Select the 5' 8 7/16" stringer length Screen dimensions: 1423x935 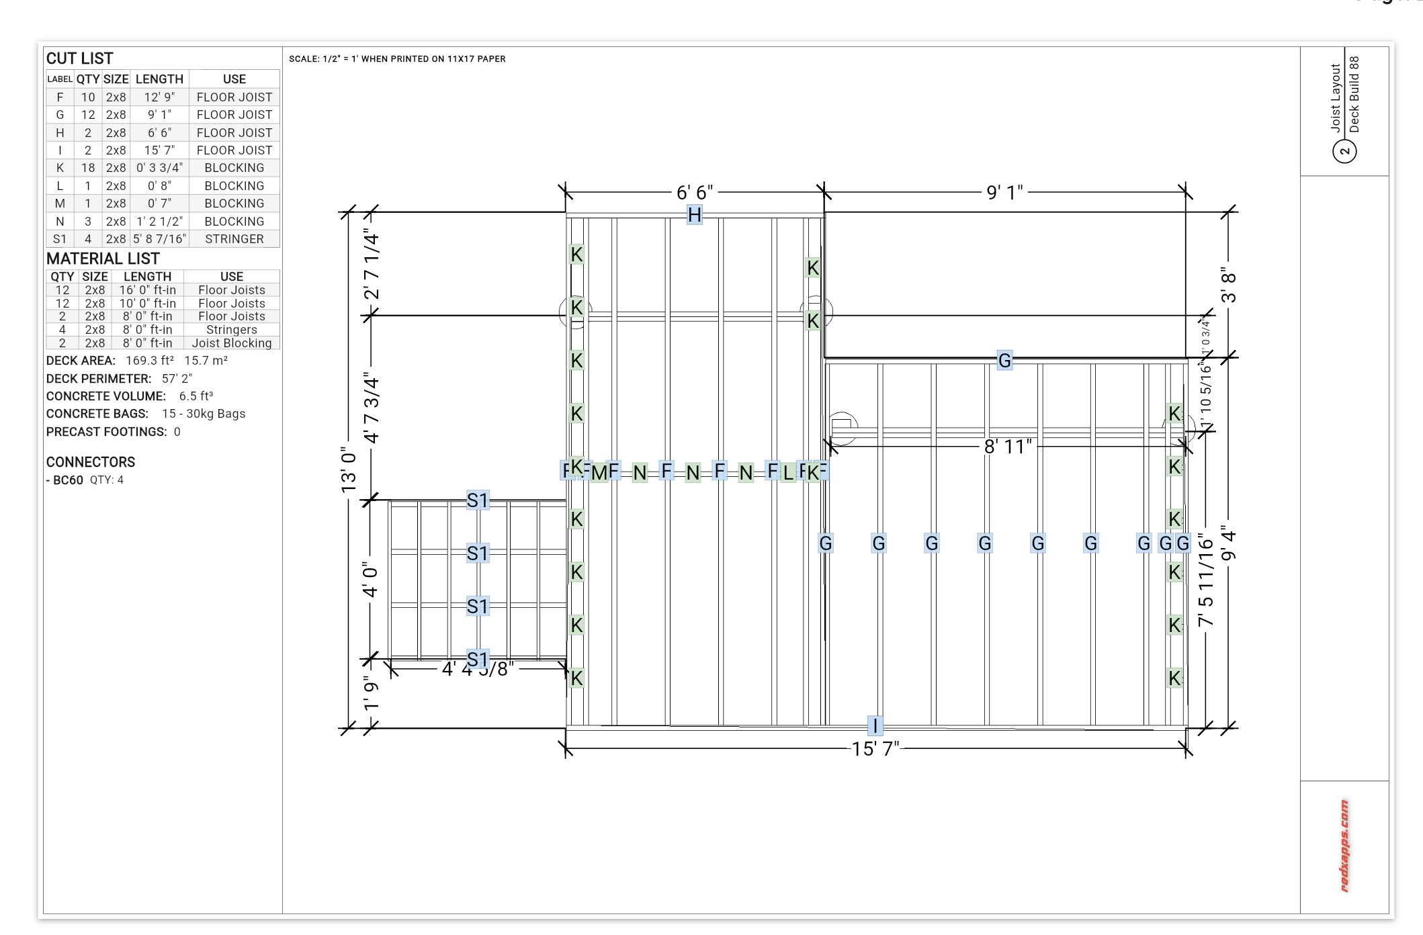coord(159,238)
